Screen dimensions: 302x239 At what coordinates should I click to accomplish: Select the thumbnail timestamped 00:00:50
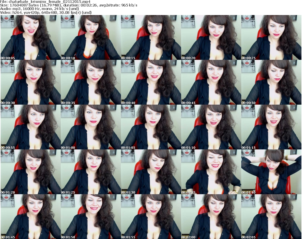(x=271, y=82)
